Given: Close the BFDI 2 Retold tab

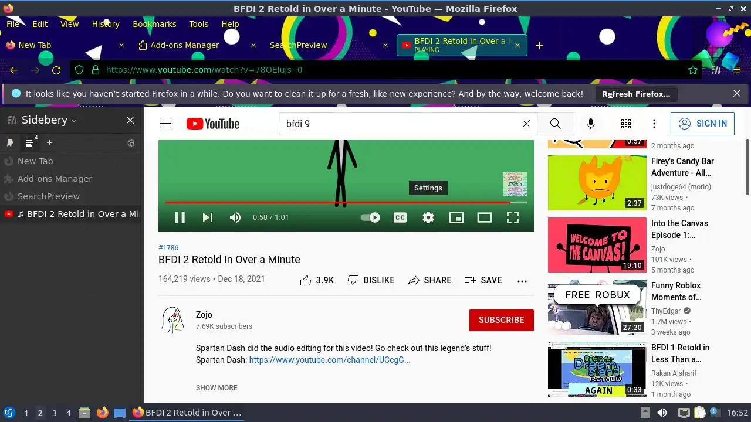Looking at the screenshot, I should pos(517,45).
